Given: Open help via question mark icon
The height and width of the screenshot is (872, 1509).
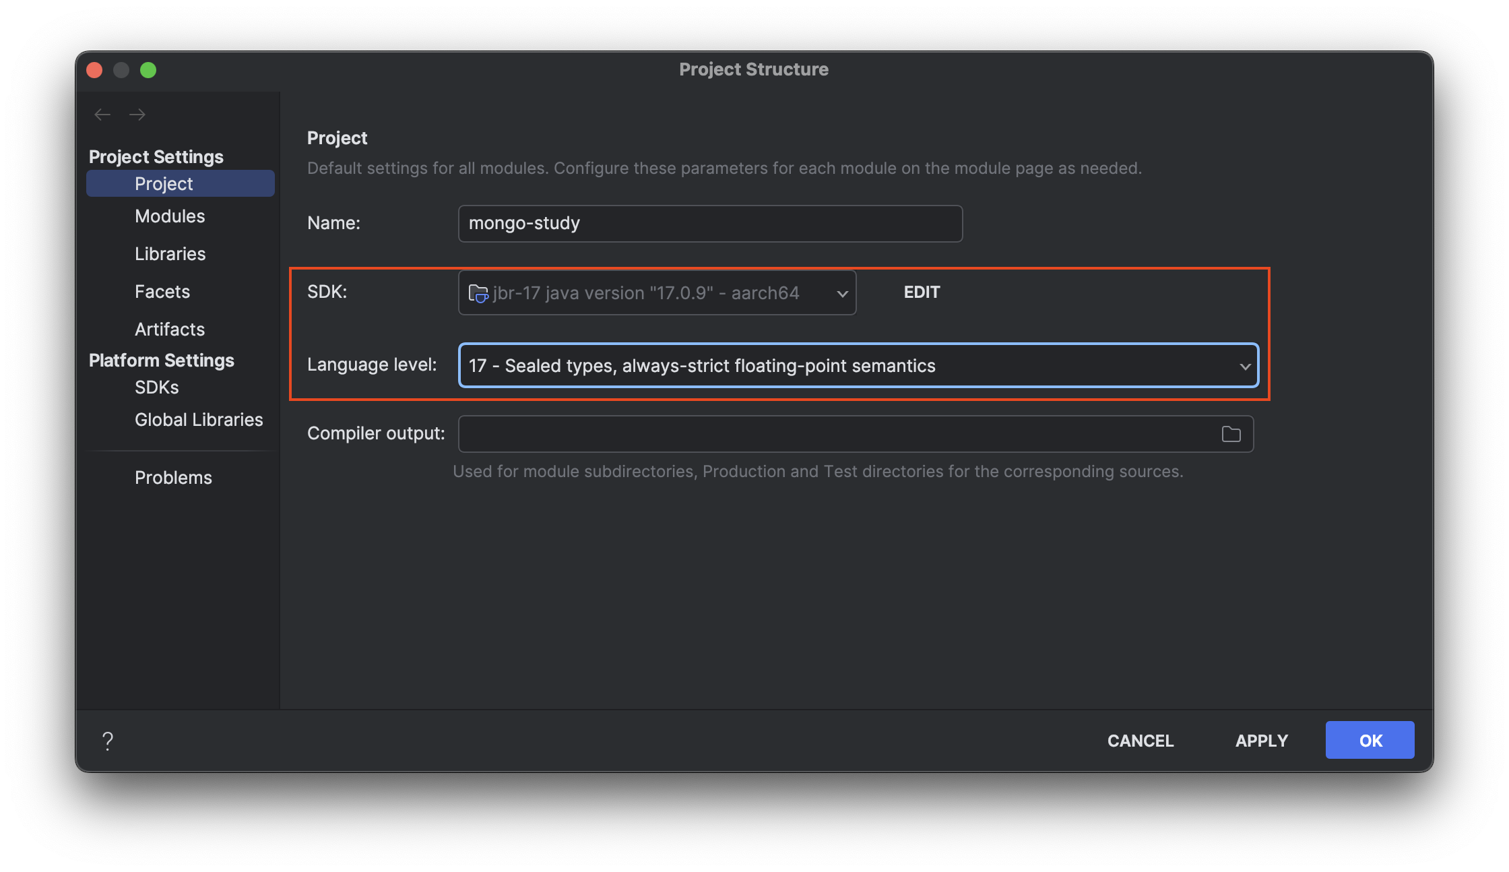Looking at the screenshot, I should tap(108, 741).
